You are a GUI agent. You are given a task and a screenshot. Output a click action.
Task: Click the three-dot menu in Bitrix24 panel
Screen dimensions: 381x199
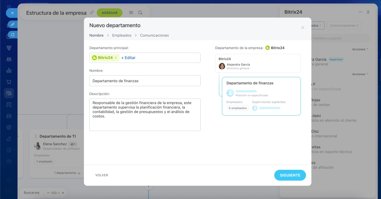point(360,12)
